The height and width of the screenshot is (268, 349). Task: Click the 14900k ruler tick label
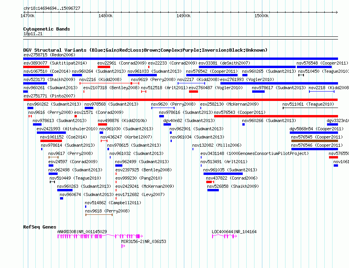point(184,16)
